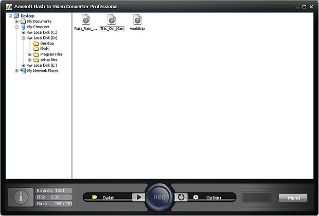Click the info icon panel
Image resolution: width=319 pixels, height=216 pixels.
pyautogui.click(x=21, y=197)
